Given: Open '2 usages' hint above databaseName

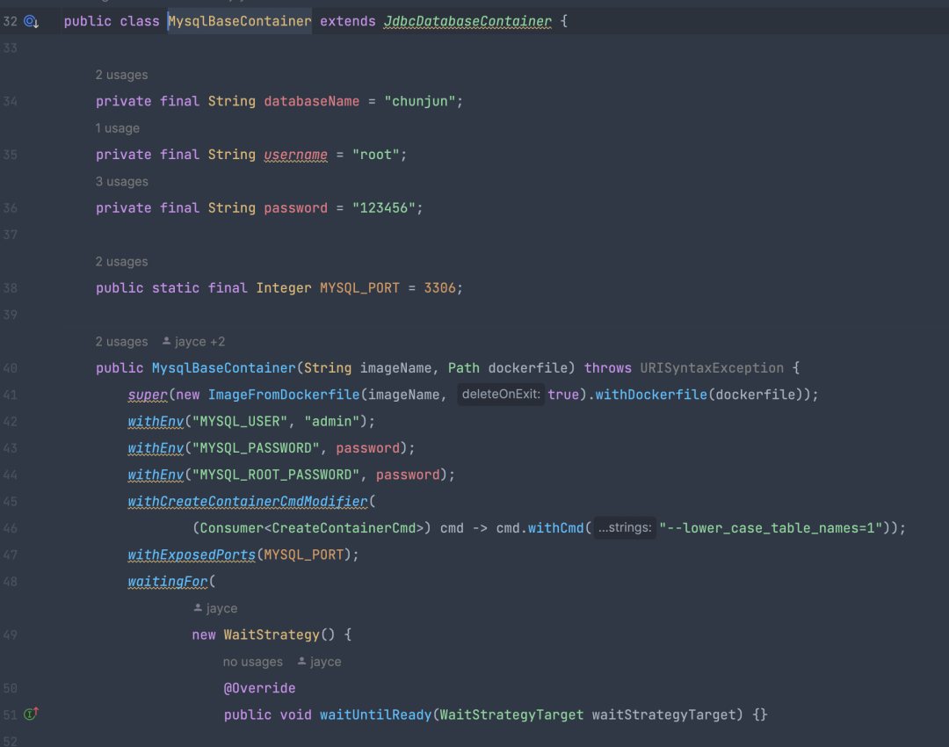Looking at the screenshot, I should coord(121,75).
